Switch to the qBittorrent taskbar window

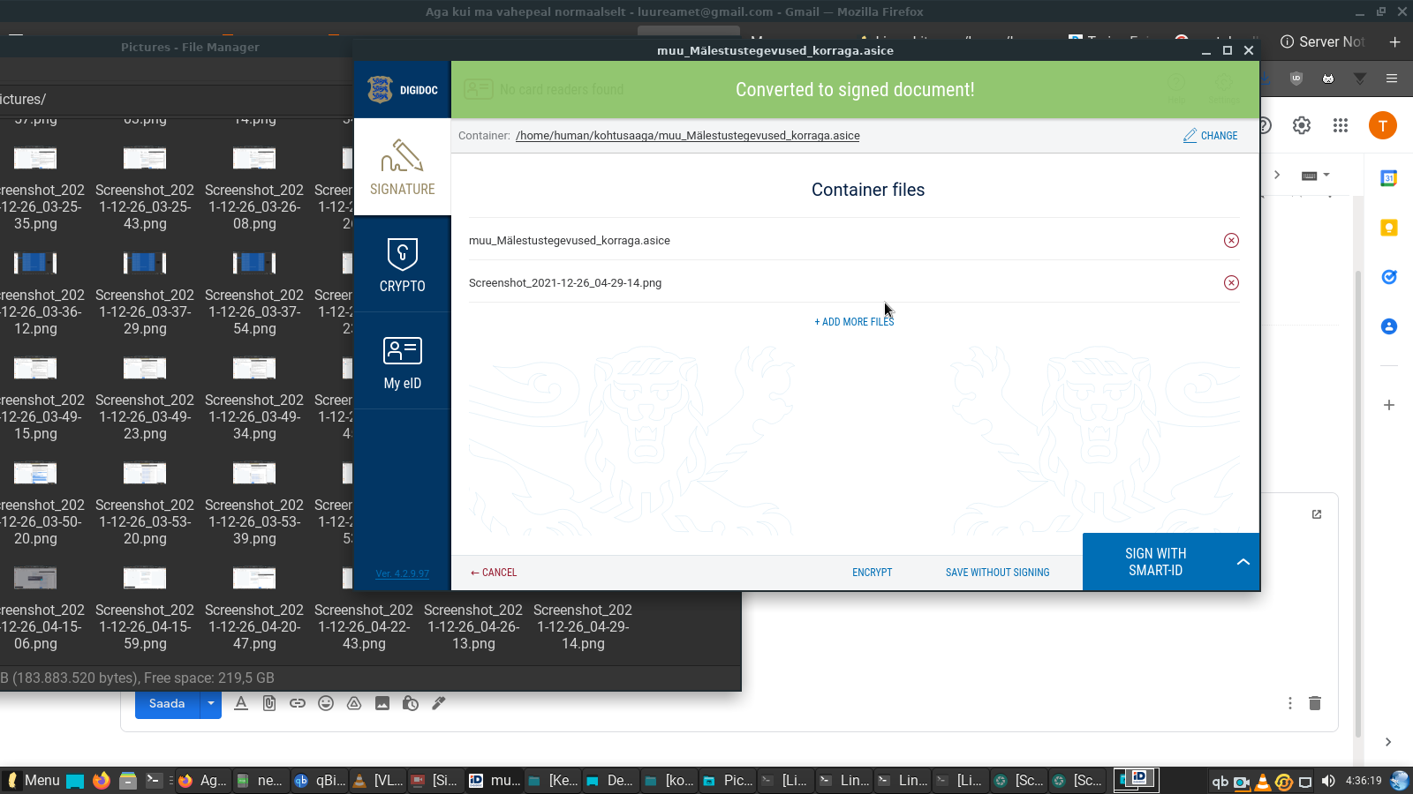coord(321,780)
